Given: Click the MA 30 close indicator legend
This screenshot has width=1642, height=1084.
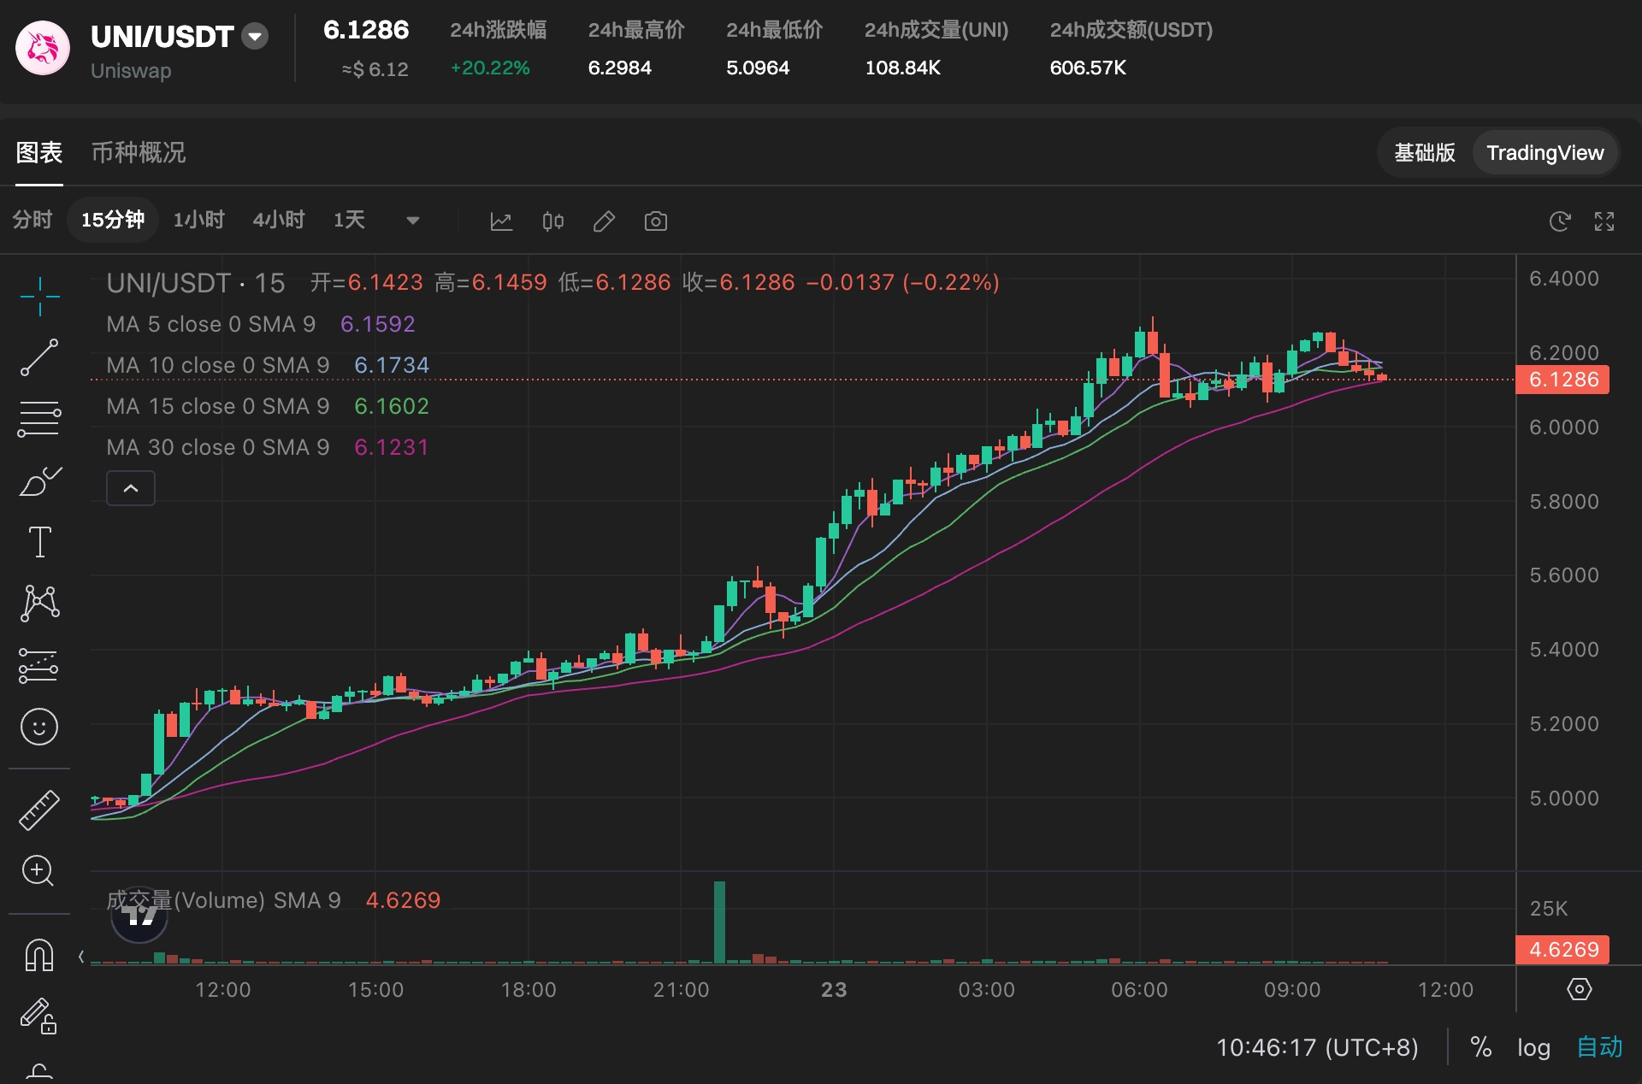Looking at the screenshot, I should coord(217,447).
